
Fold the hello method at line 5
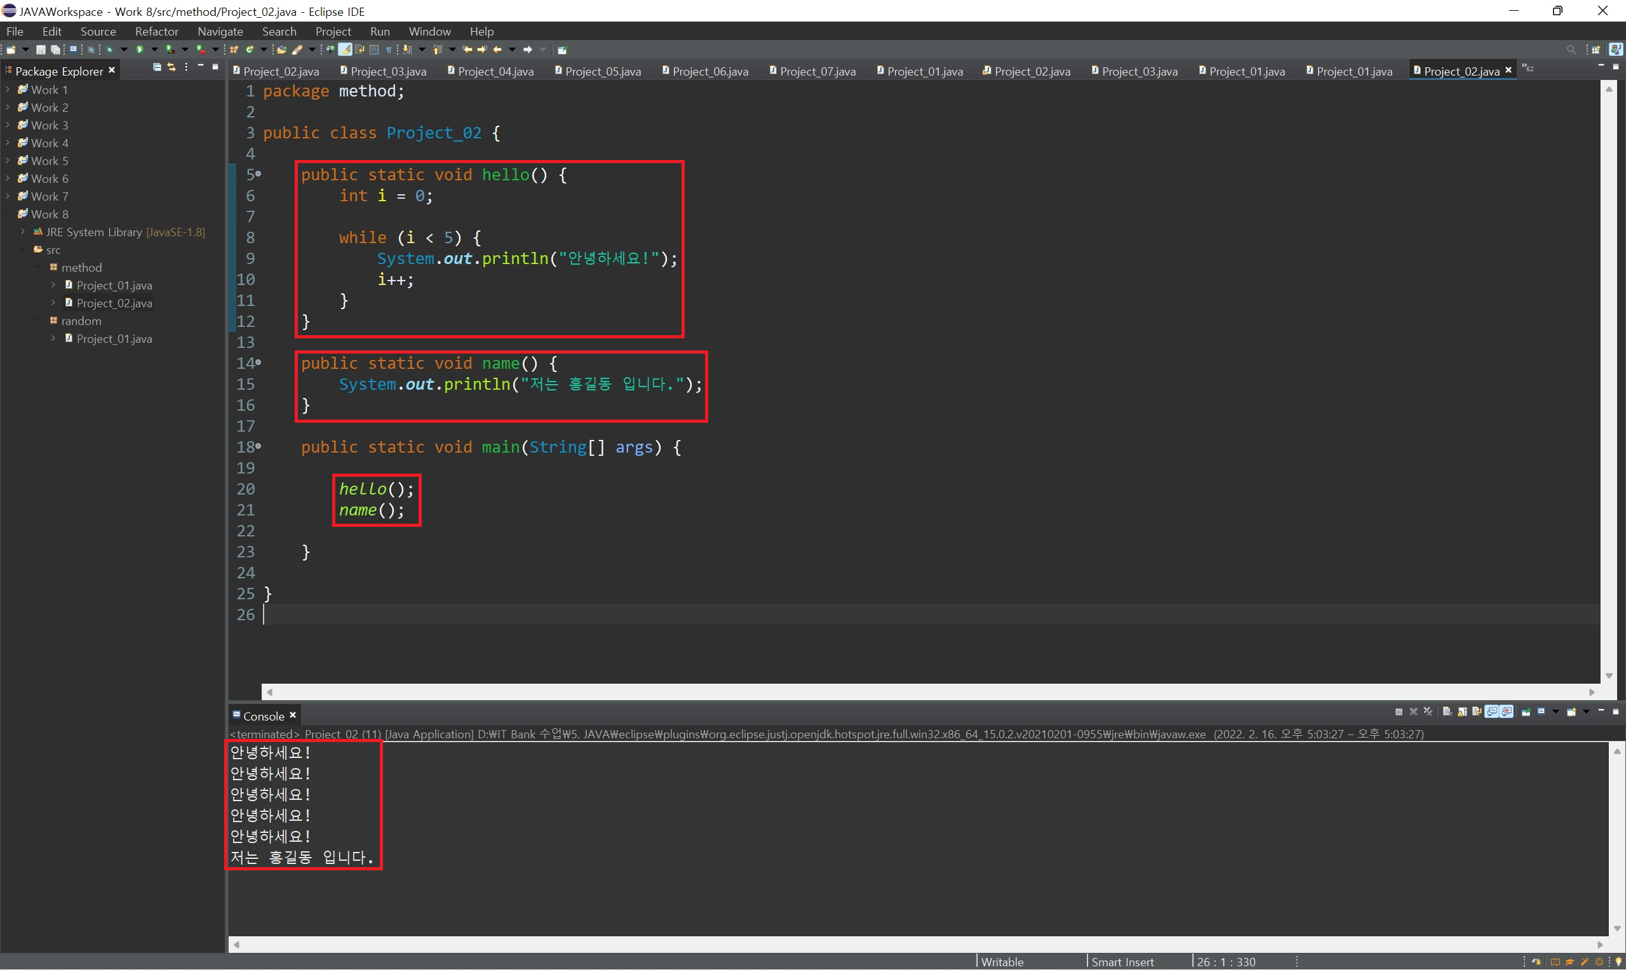[x=259, y=174]
